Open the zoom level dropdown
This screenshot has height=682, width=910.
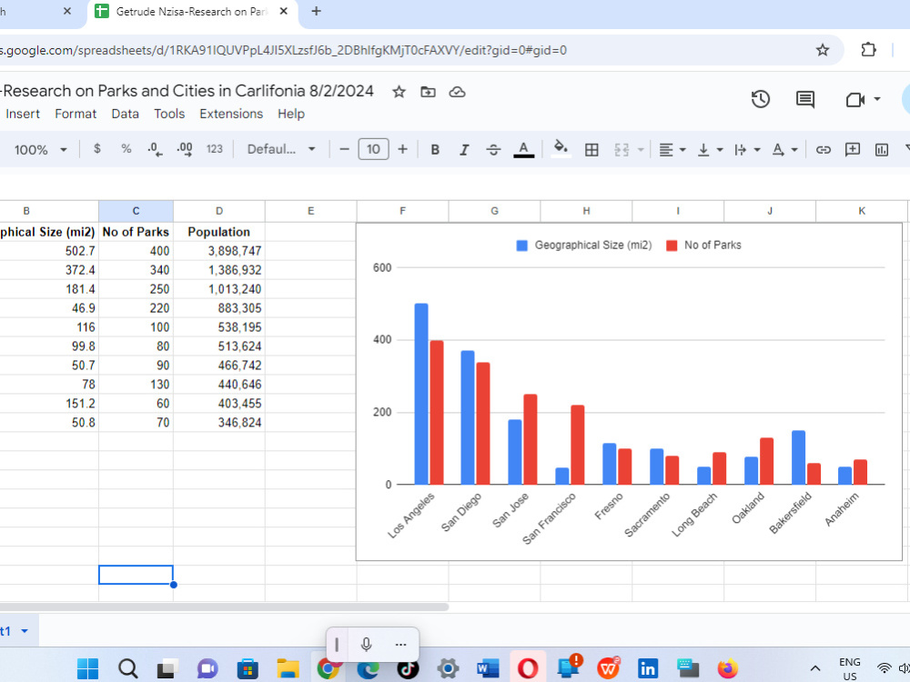tap(39, 150)
